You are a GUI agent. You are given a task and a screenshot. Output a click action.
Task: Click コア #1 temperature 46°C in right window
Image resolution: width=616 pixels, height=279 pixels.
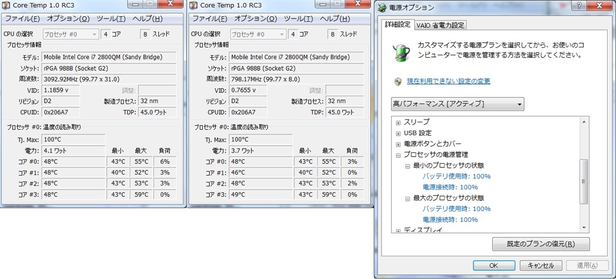point(261,172)
